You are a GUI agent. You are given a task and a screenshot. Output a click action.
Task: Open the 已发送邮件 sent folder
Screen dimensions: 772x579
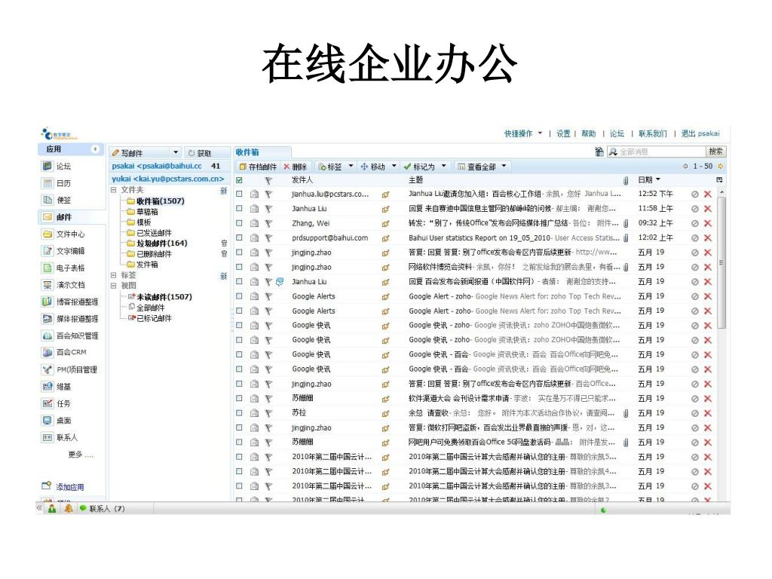pyautogui.click(x=154, y=233)
